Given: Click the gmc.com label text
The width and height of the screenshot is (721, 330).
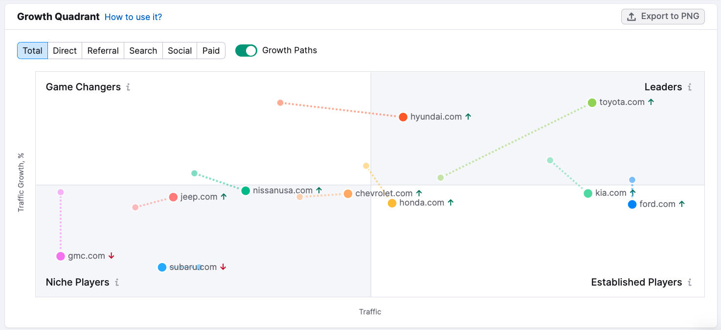Looking at the screenshot, I should pyautogui.click(x=87, y=256).
